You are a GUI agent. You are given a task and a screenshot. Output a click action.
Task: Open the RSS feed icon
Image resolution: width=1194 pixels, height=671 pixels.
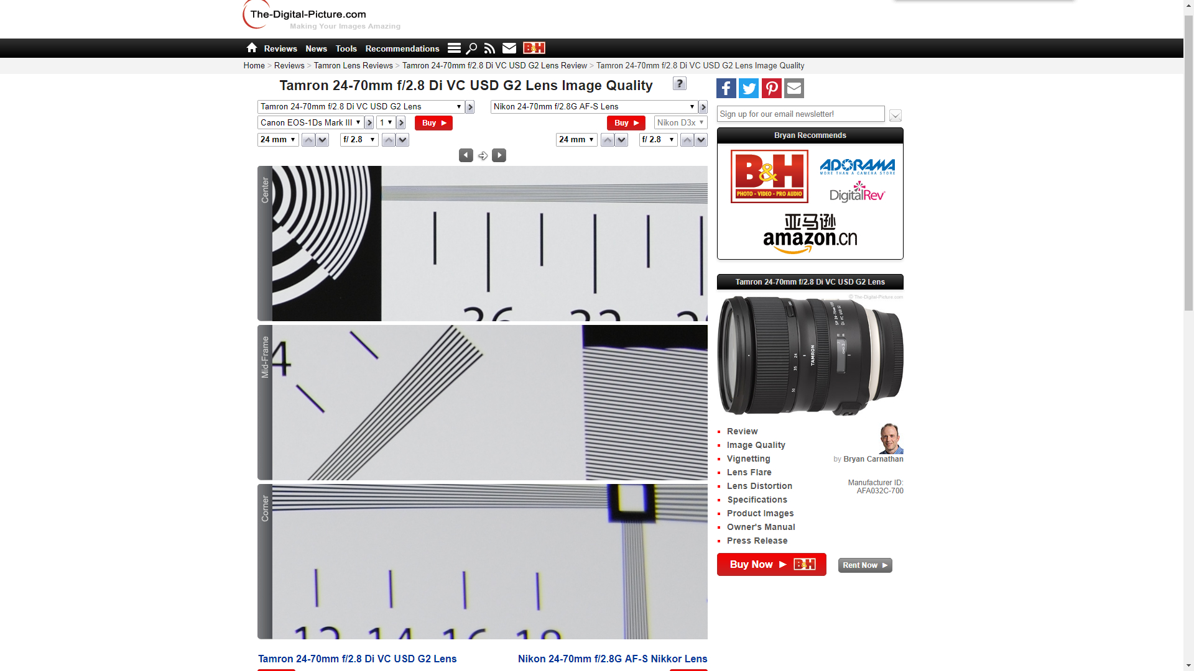[490, 48]
